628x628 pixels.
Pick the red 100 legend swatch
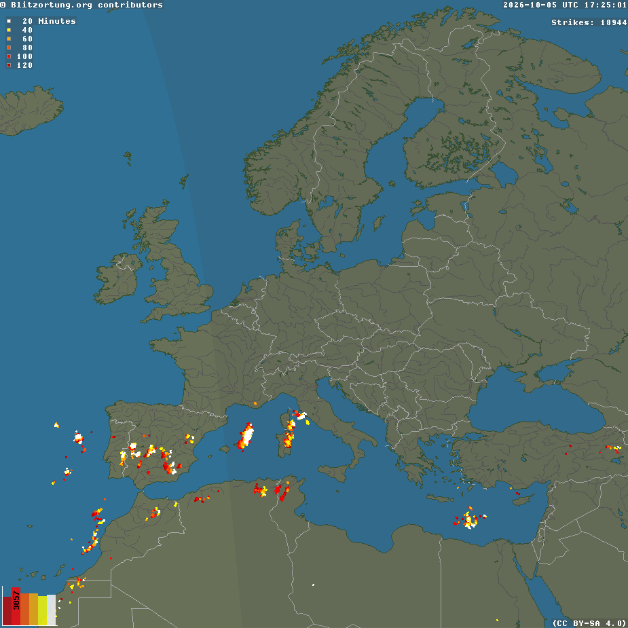click(9, 56)
